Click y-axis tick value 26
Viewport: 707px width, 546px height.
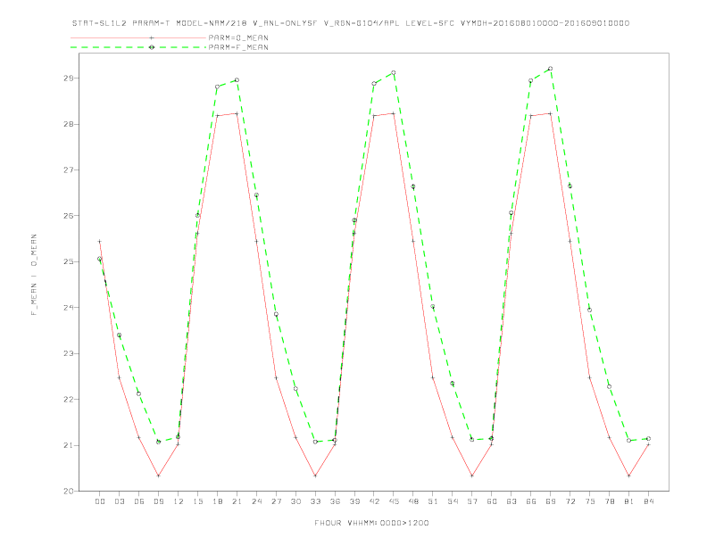pos(69,216)
